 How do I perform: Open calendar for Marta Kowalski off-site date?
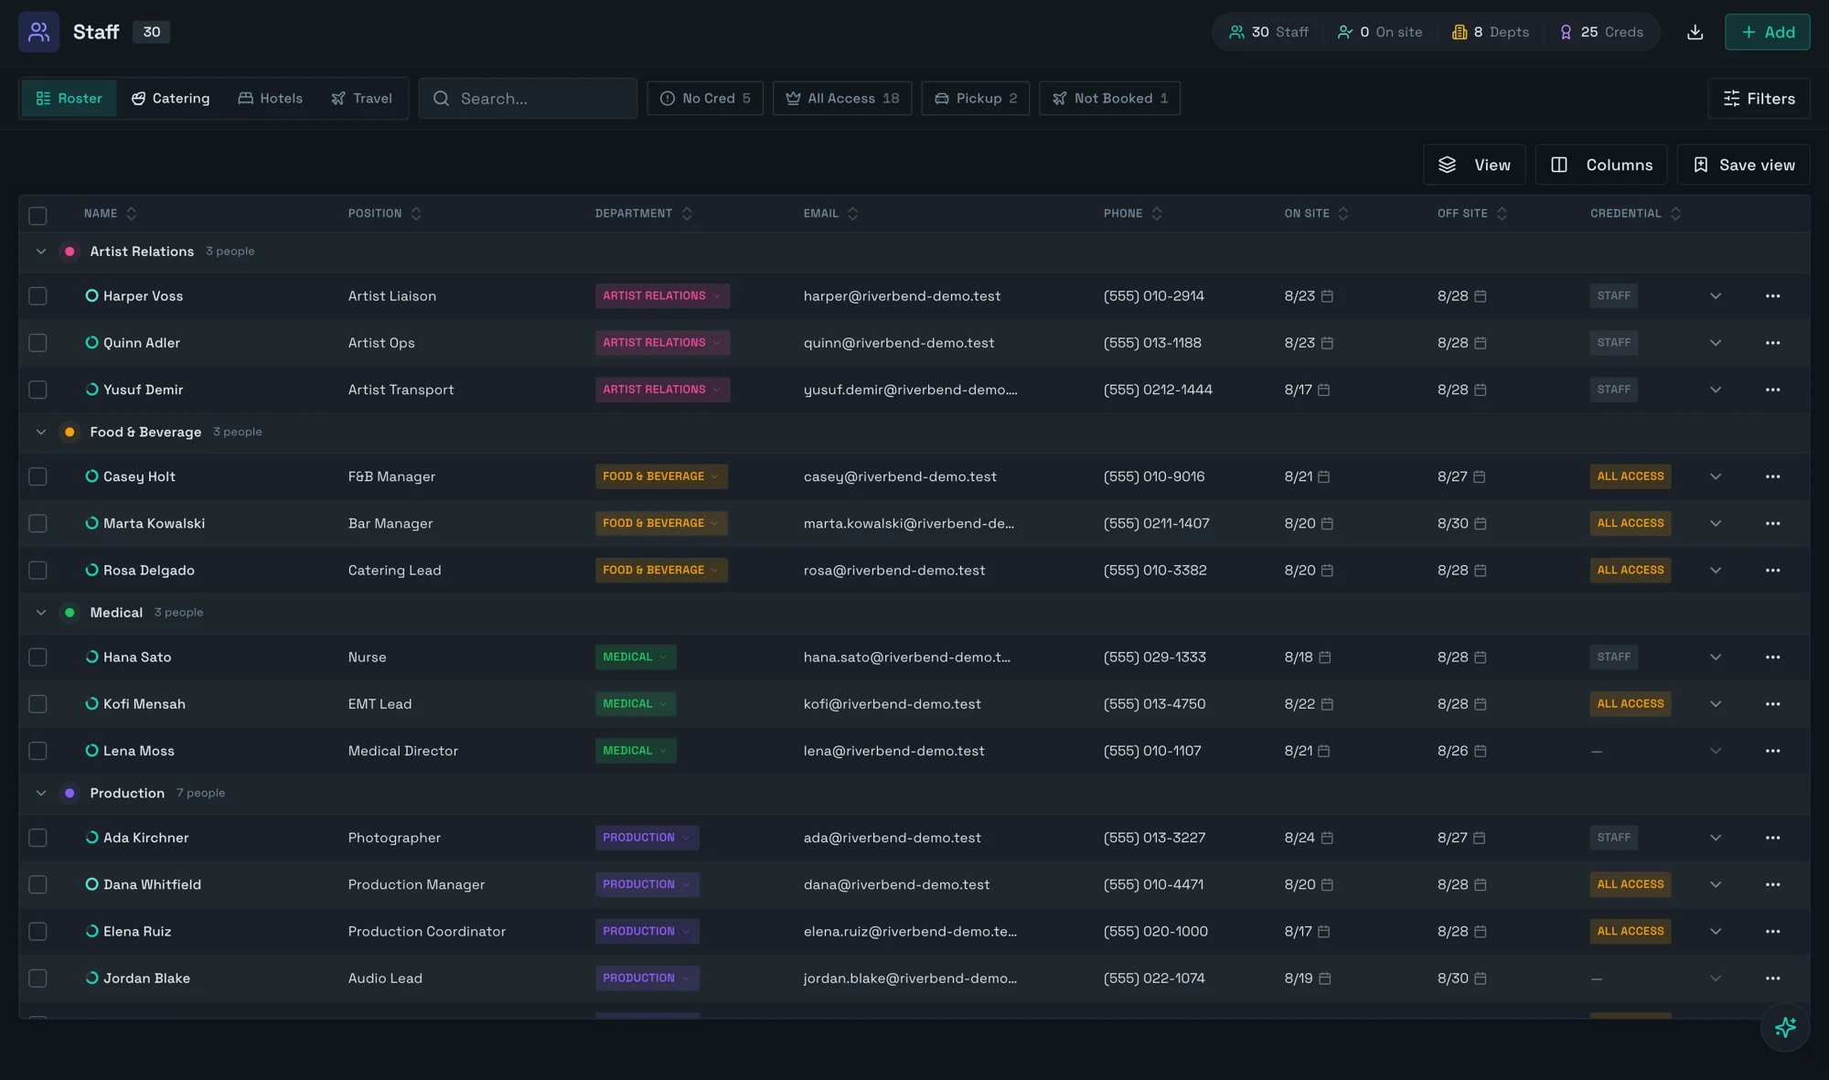(1481, 524)
